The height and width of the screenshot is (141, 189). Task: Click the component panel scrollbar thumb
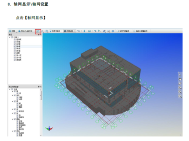coord(41,95)
